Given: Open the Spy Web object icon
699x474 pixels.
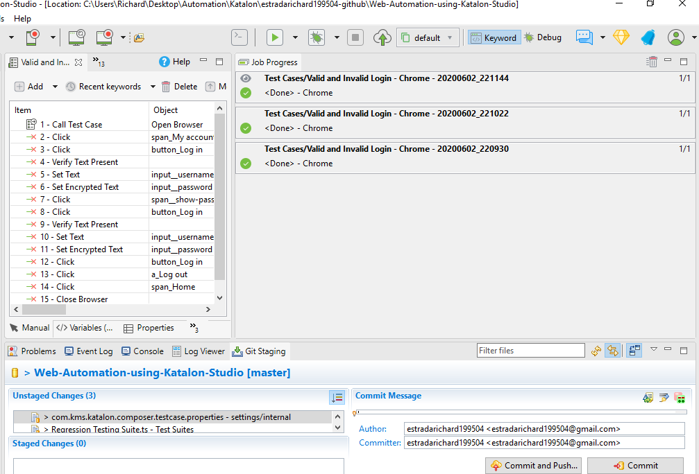Looking at the screenshot, I should point(76,37).
